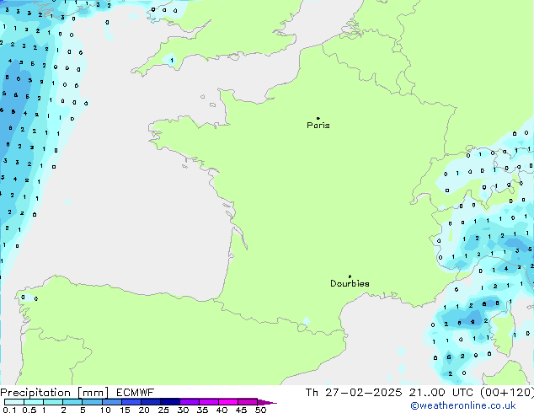Click the dot marker above Dourbies

[350, 276]
